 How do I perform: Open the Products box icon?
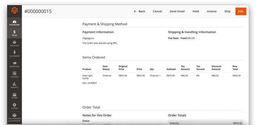14,44
